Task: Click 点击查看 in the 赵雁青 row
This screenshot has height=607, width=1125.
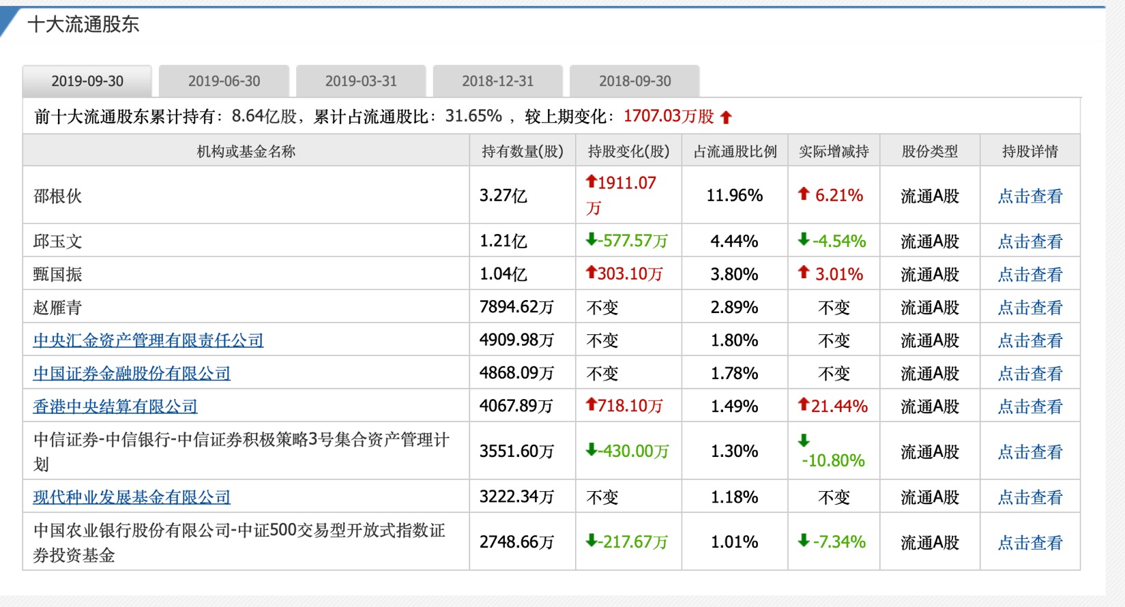Action: tap(1029, 308)
